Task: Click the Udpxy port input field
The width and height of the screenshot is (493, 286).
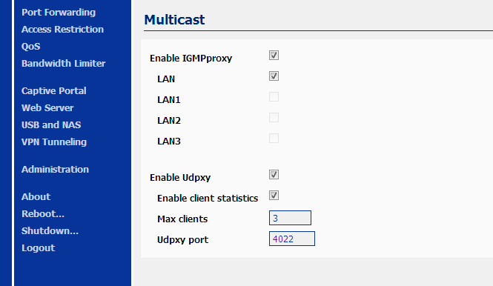Action: (292, 239)
